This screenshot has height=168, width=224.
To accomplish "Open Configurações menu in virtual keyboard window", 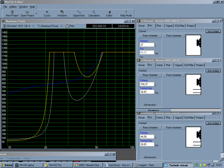I will coord(13,158).
